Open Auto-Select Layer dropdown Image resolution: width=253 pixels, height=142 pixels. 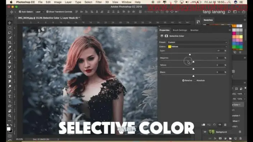pos(39,12)
